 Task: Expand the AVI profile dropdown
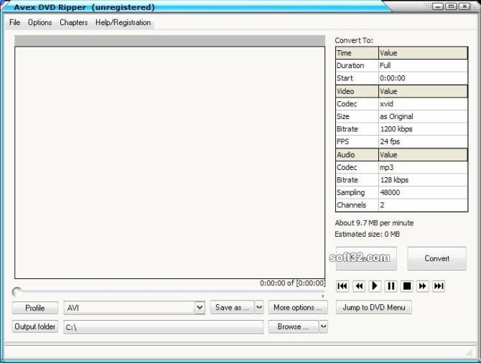pyautogui.click(x=200, y=308)
